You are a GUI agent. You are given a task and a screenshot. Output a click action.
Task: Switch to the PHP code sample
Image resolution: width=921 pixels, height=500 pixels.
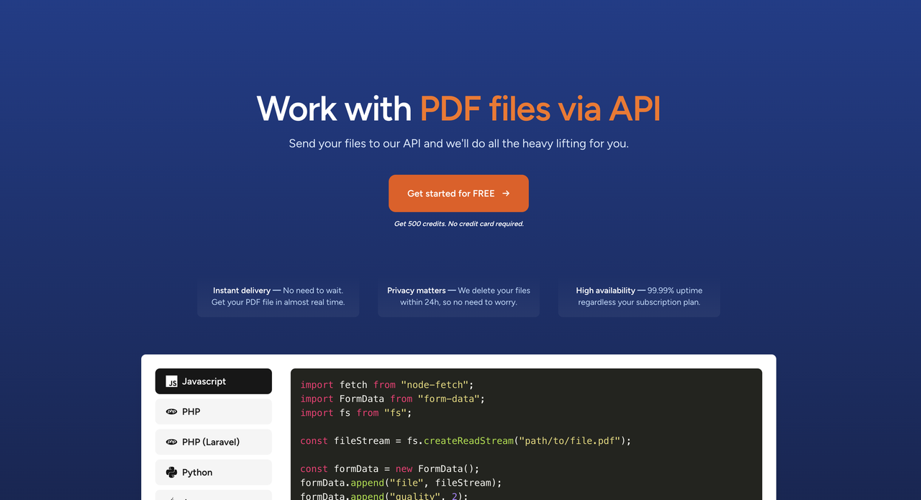point(213,412)
